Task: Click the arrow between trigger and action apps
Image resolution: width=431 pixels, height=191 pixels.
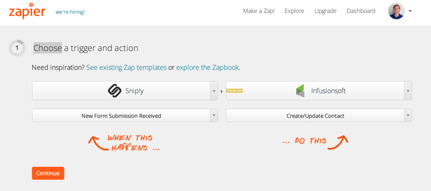Action: (x=222, y=91)
